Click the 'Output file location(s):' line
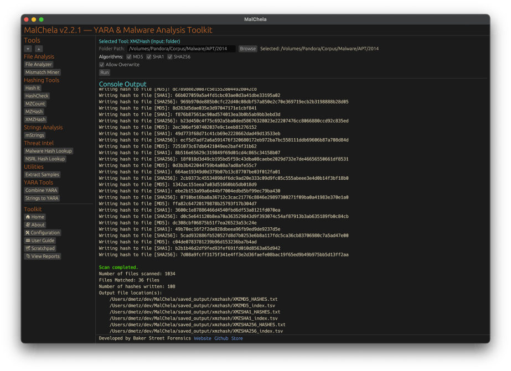511x371 pixels. coord(130,293)
